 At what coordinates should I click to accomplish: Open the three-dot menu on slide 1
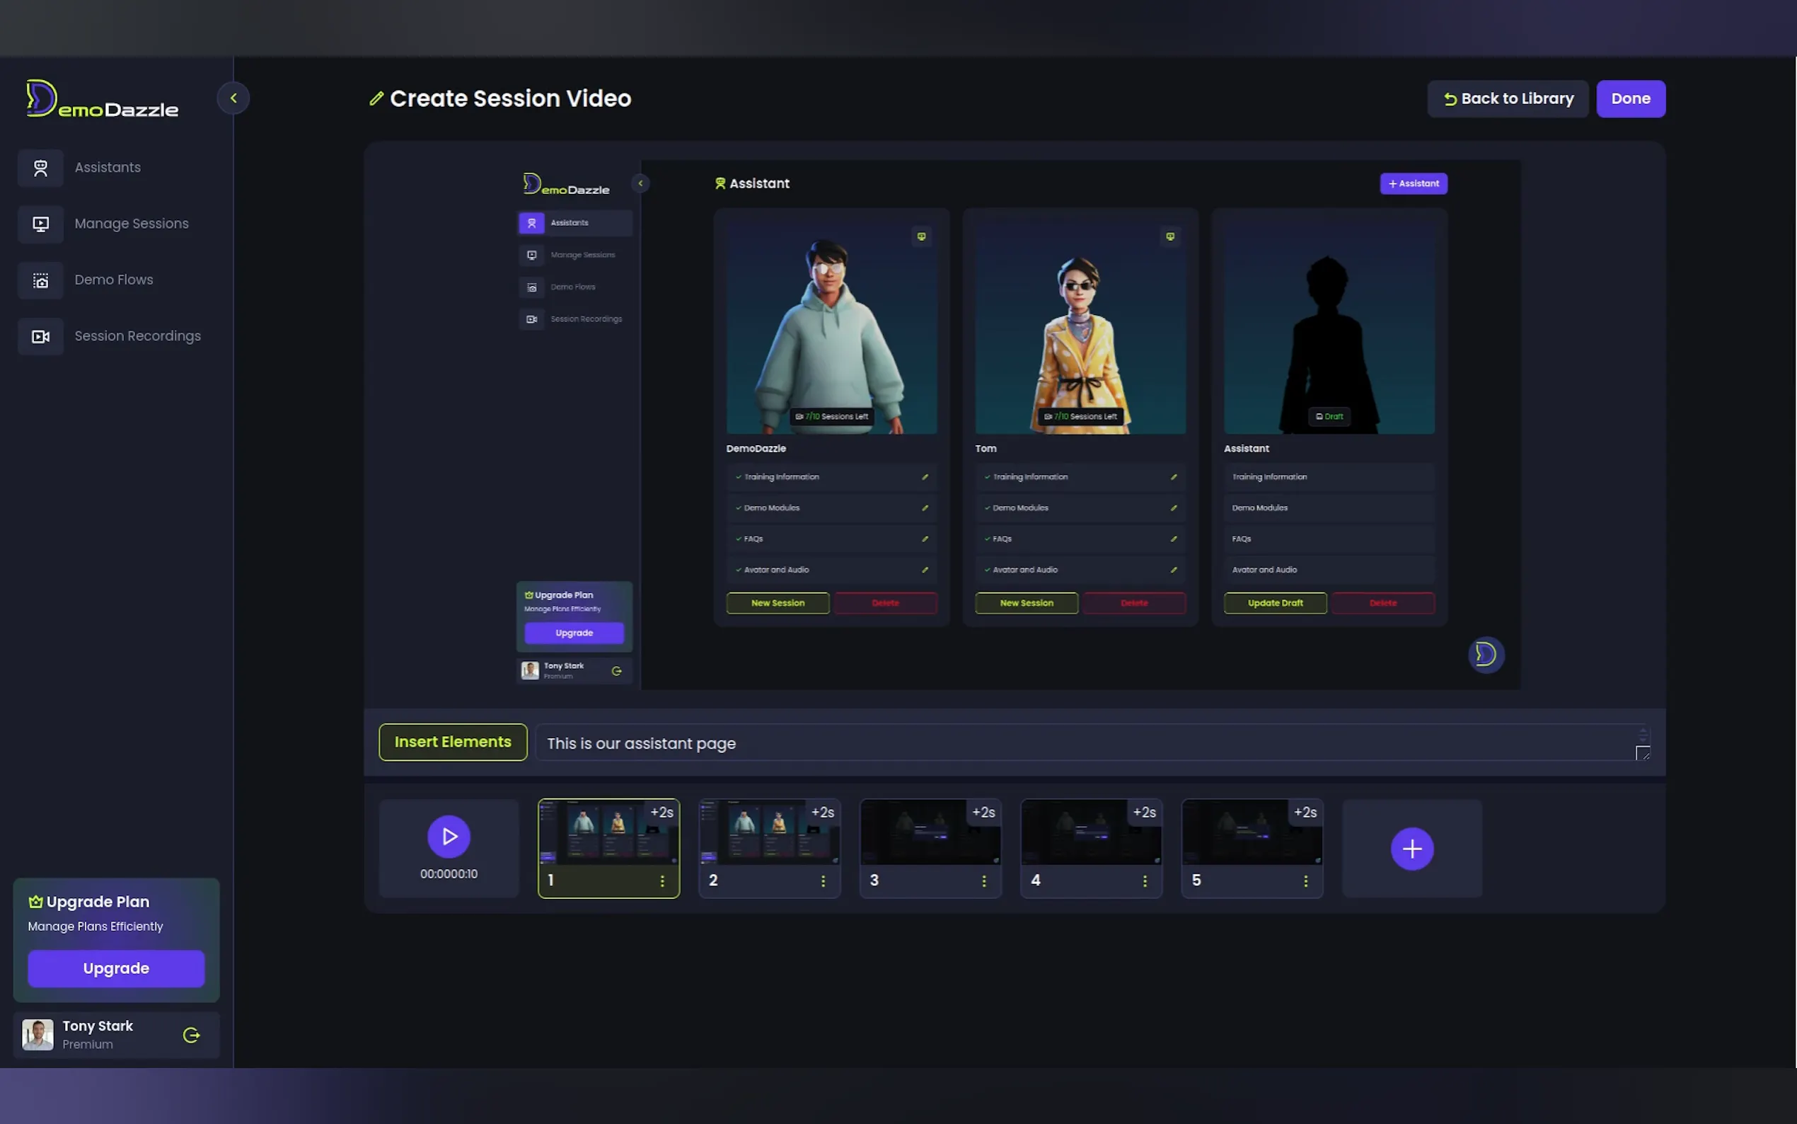point(662,881)
